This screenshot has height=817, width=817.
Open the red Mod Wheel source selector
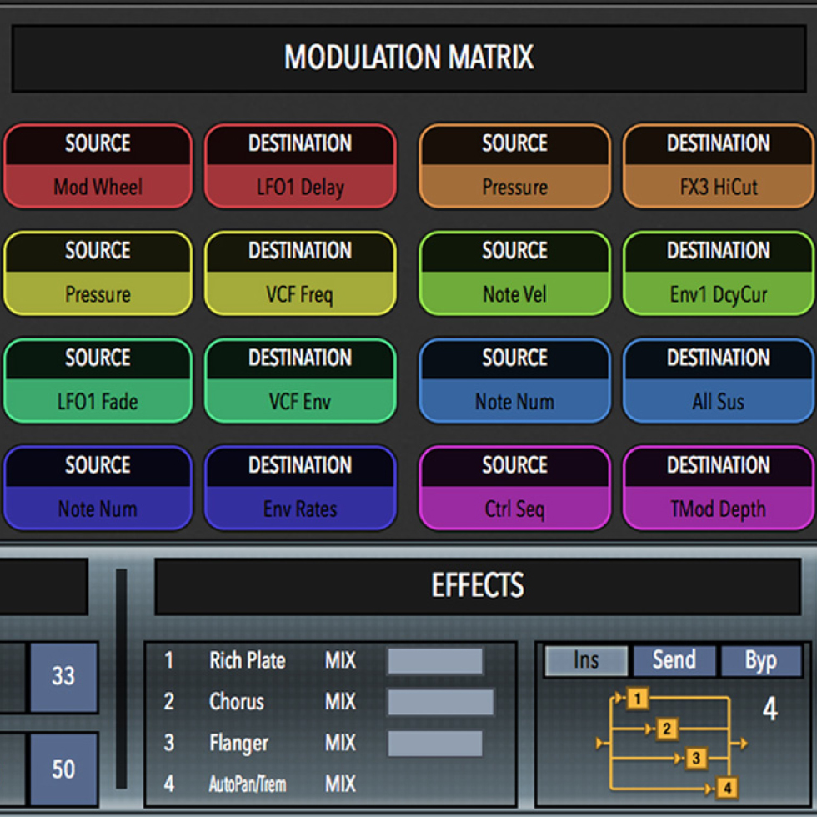click(98, 166)
